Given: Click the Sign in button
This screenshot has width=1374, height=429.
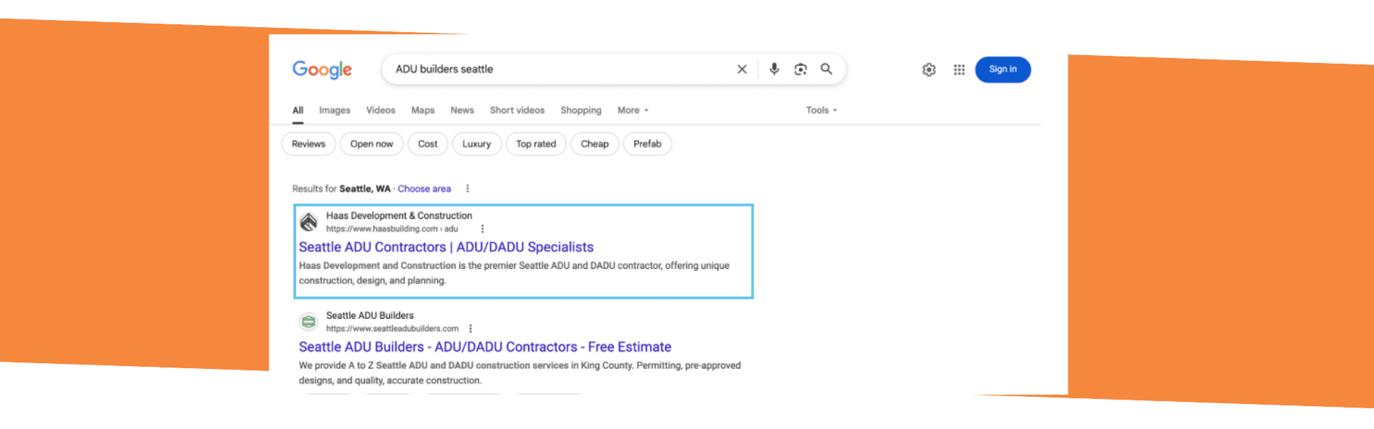Looking at the screenshot, I should click(x=1003, y=69).
